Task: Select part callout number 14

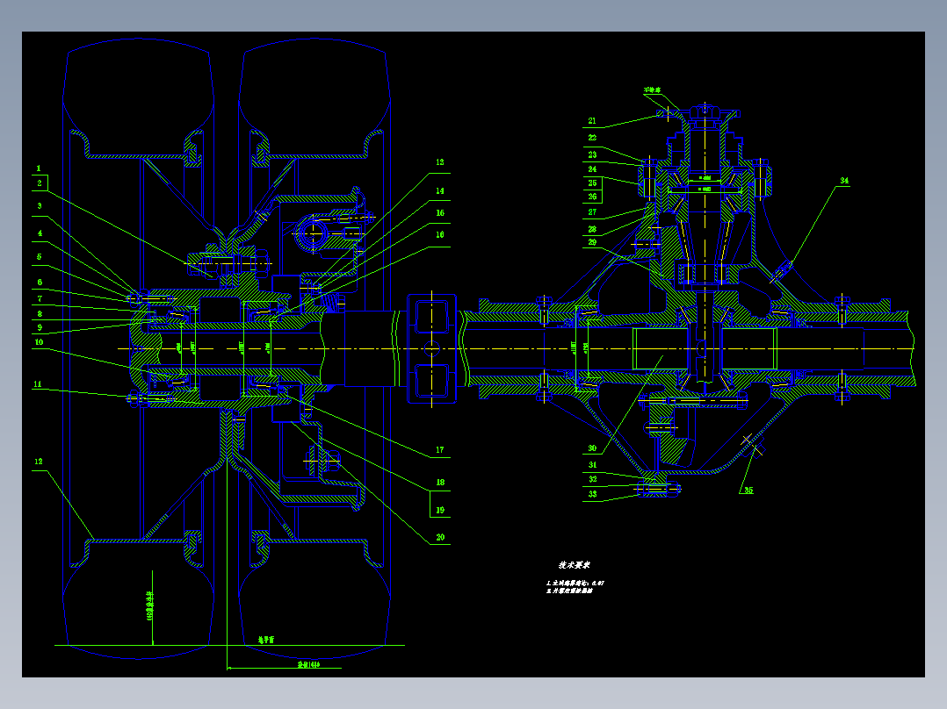Action: [439, 190]
